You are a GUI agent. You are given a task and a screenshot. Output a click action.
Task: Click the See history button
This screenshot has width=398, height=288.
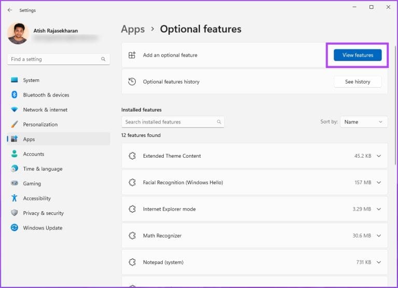pos(358,81)
